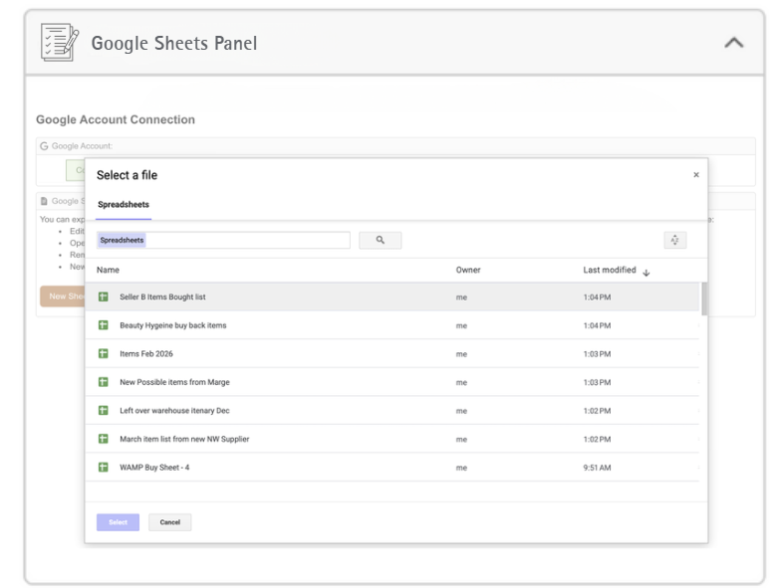Click owner 'me' in Items Feb 2026 row
784x588 pixels.
[x=461, y=354]
